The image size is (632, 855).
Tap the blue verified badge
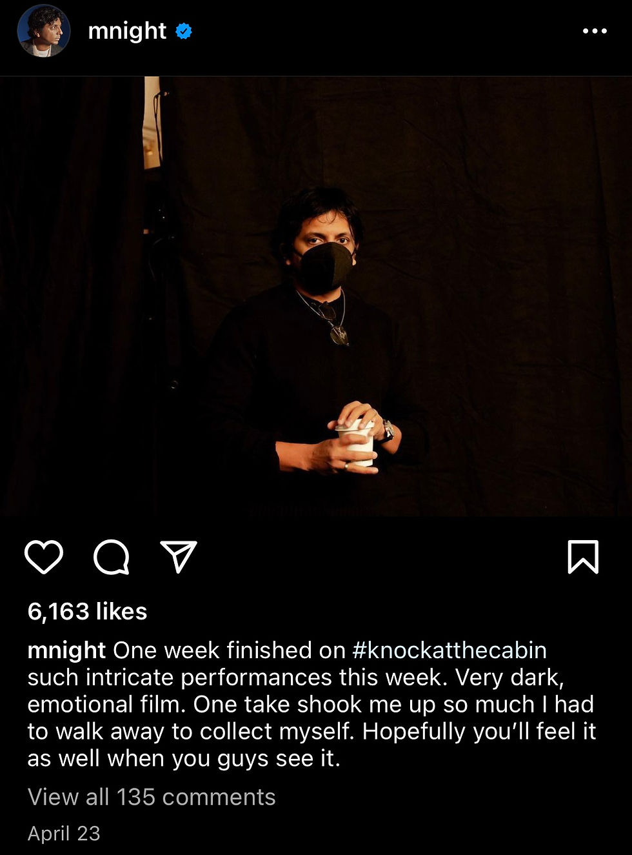[x=184, y=31]
